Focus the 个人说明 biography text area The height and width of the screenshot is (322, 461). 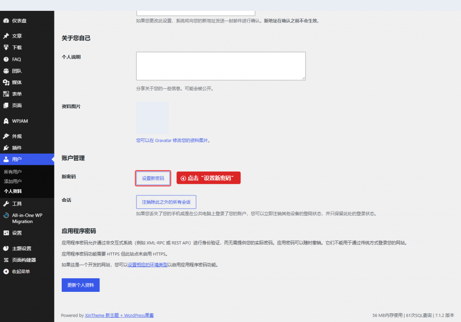pyautogui.click(x=221, y=66)
